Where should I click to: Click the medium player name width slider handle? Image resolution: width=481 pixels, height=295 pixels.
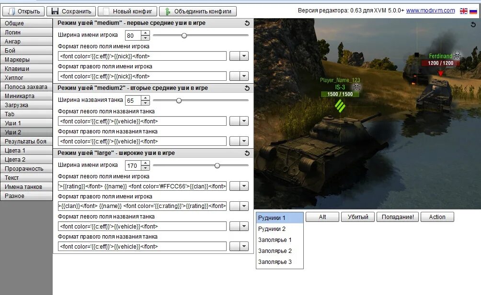point(184,35)
